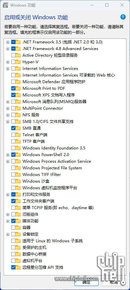The image size is (130, 290).
Task: Expand the 媒体功能 node
Action: (x=8, y=221)
